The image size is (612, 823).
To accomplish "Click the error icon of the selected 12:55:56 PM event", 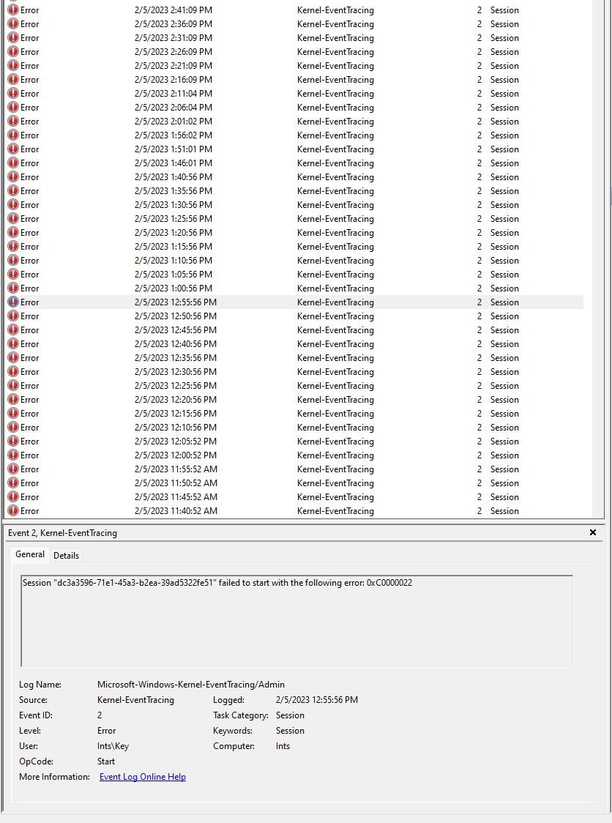I will tap(13, 302).
